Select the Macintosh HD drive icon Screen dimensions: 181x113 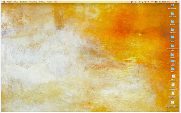click(173, 5)
